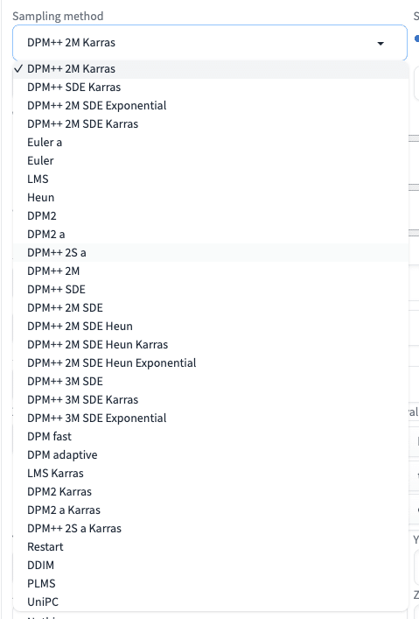Choose the DPM fast sampler
Image resolution: width=419 pixels, height=619 pixels.
(x=211, y=437)
